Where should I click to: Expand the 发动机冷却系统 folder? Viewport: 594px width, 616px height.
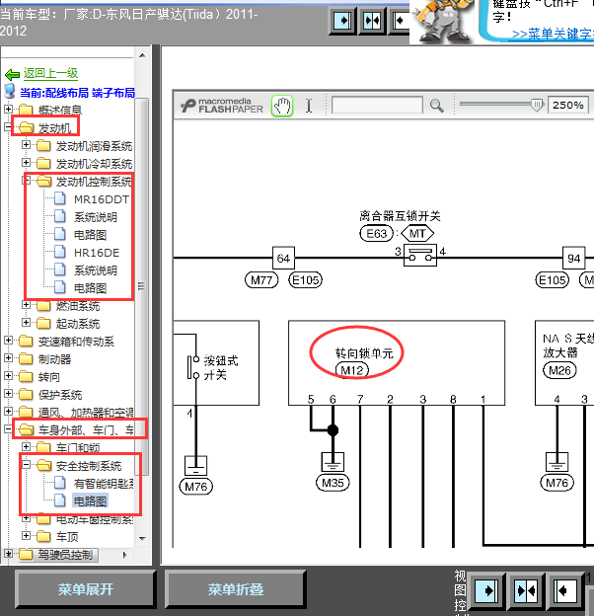(x=26, y=162)
